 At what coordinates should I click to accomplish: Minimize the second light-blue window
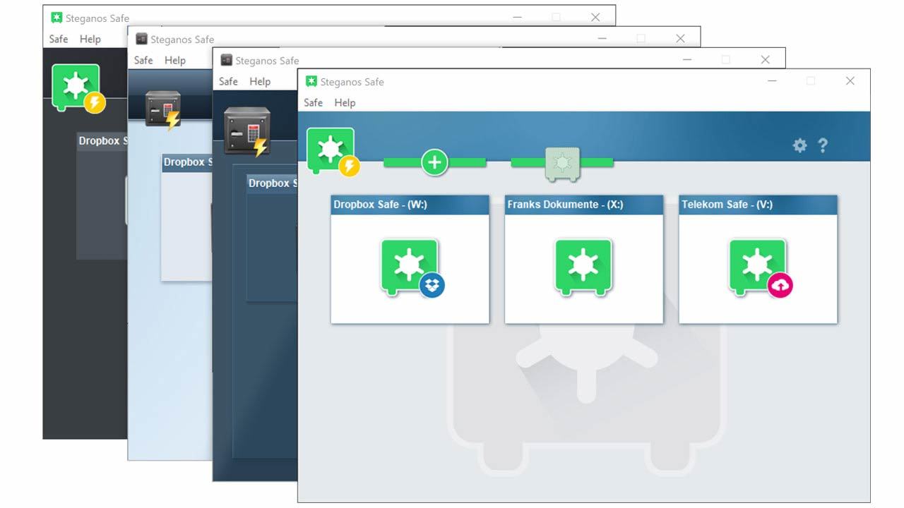602,39
